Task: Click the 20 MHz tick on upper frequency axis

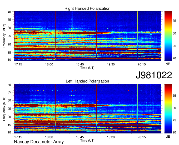Action: click(9, 44)
